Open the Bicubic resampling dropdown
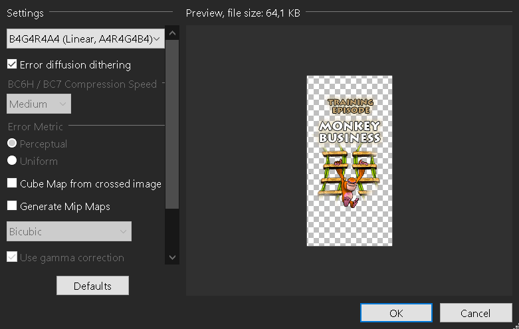 tap(69, 231)
